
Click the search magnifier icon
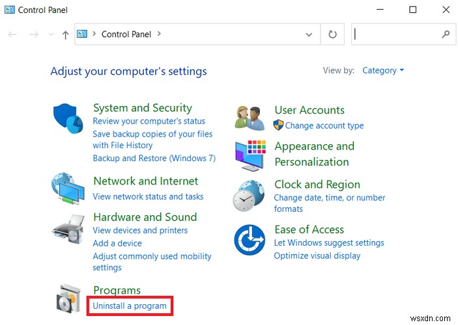tap(446, 34)
